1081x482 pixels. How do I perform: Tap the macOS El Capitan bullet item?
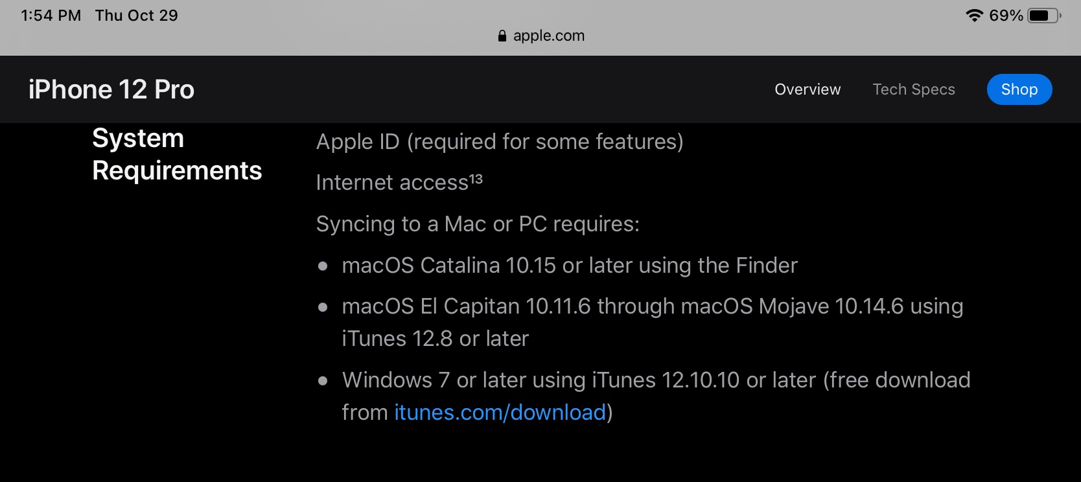pos(652,306)
